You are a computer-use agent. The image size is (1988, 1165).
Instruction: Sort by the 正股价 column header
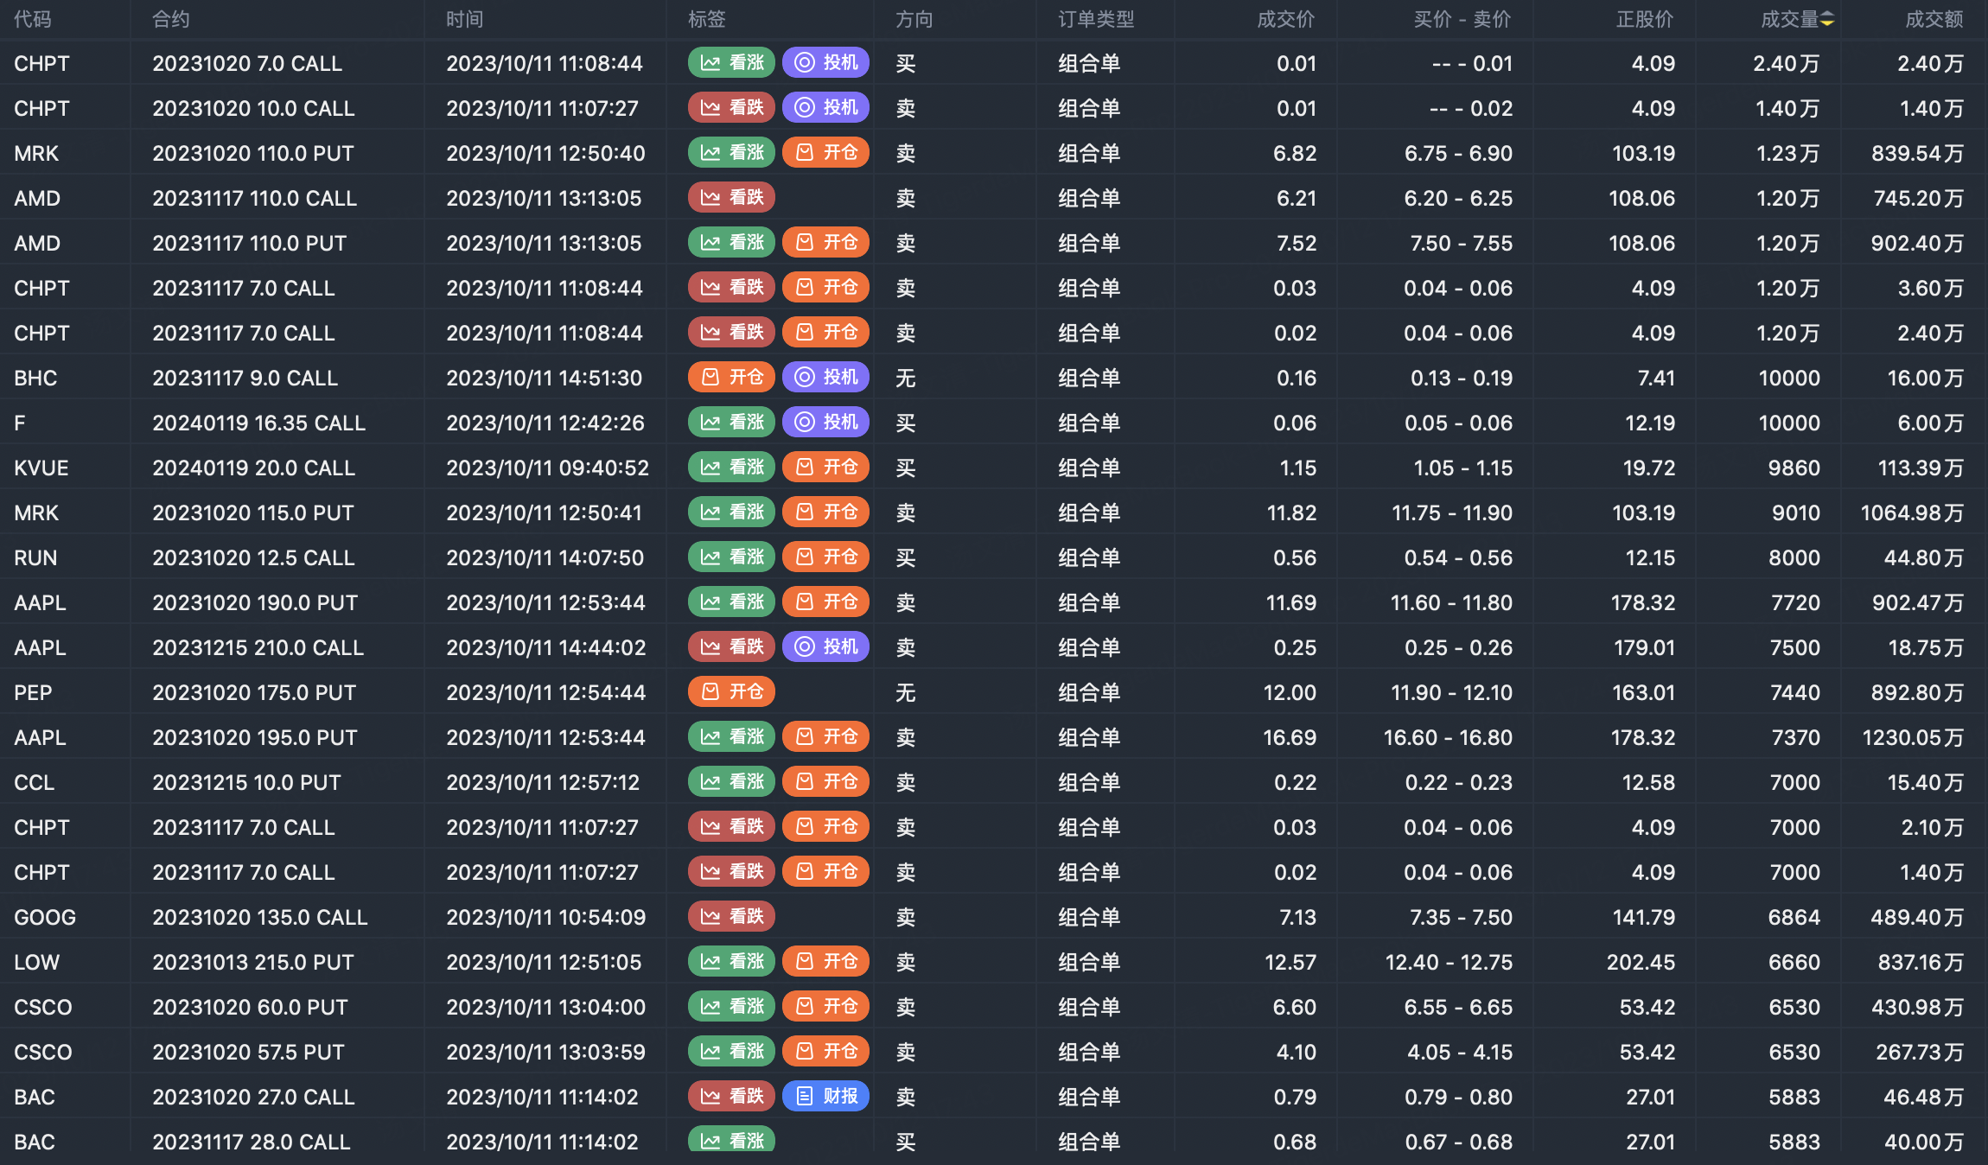pos(1645,20)
